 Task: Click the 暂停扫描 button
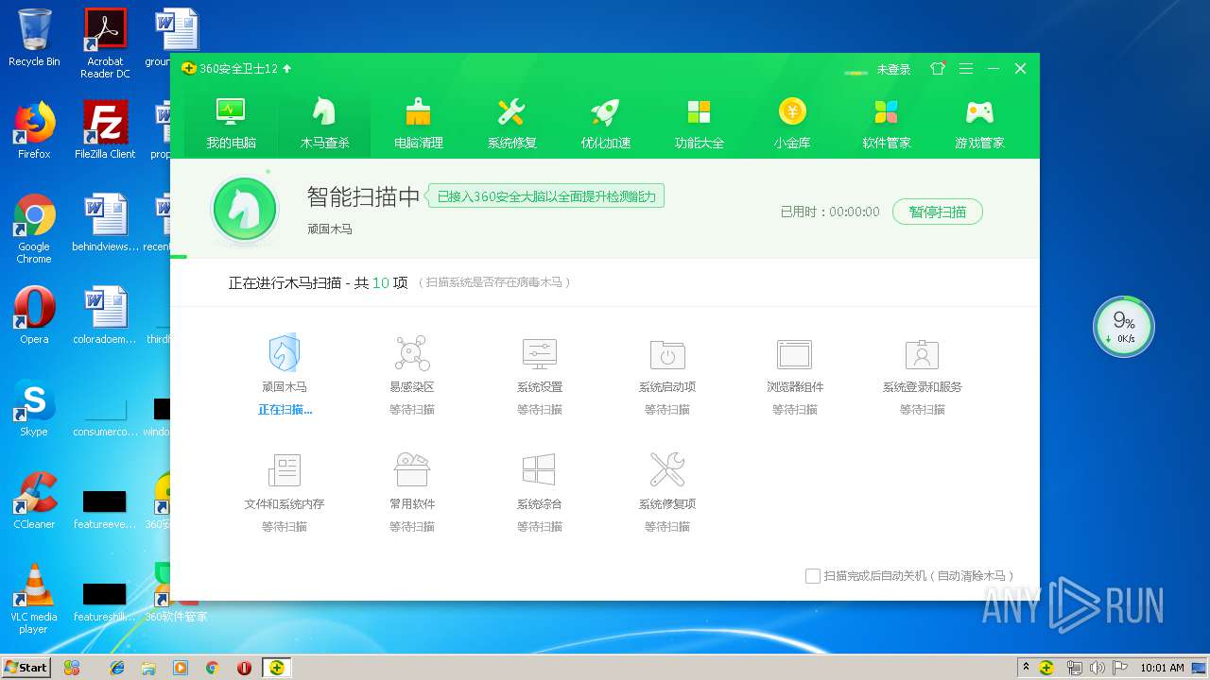[x=937, y=212]
